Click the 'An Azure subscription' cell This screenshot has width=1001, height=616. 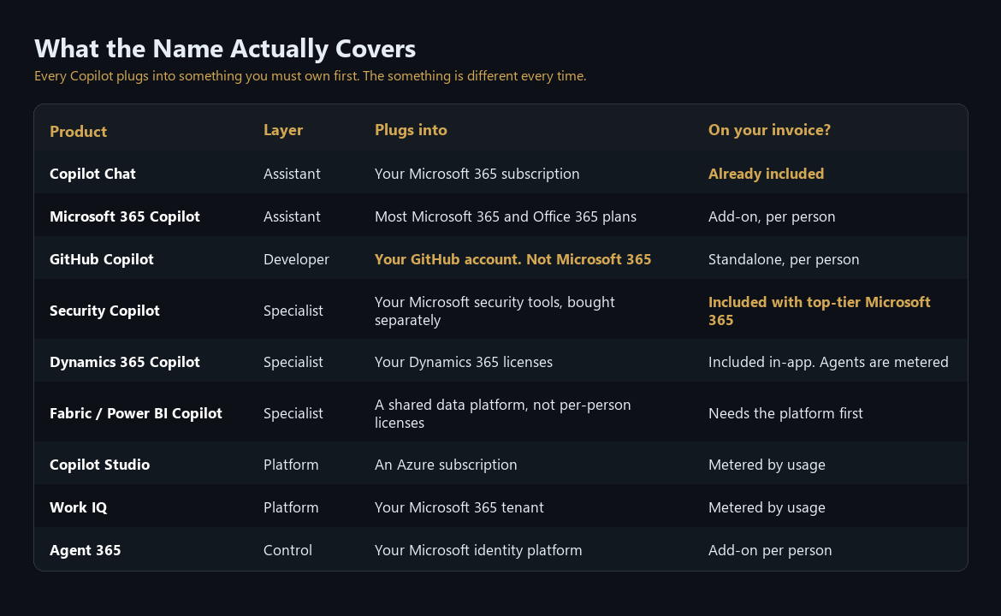coord(446,465)
